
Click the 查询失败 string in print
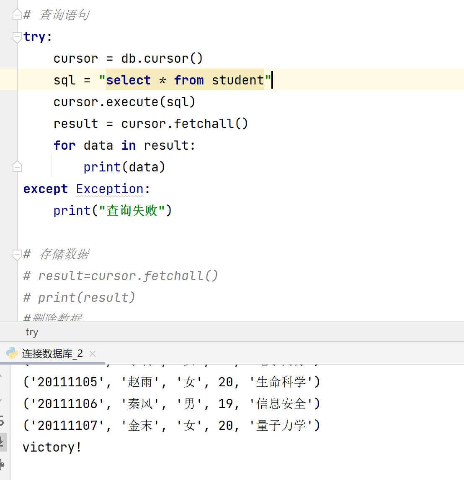pos(132,211)
